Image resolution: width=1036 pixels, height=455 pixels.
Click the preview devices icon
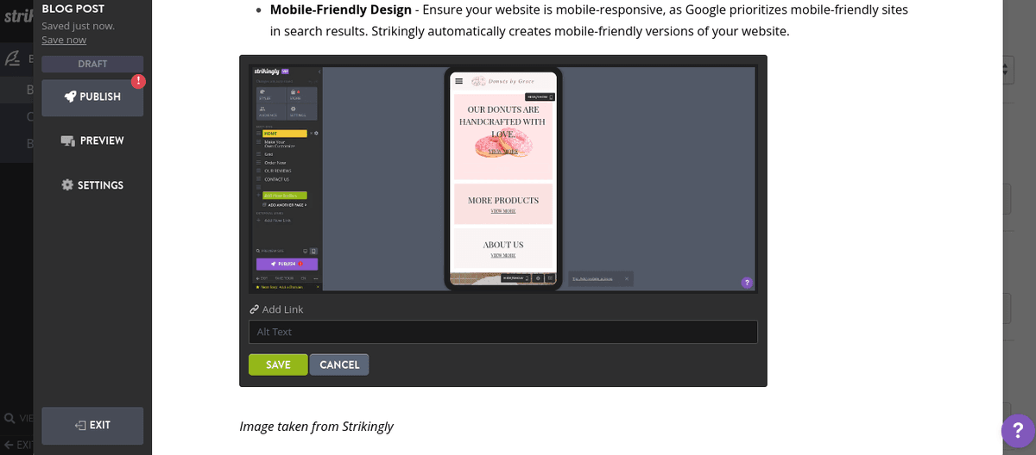(x=68, y=141)
